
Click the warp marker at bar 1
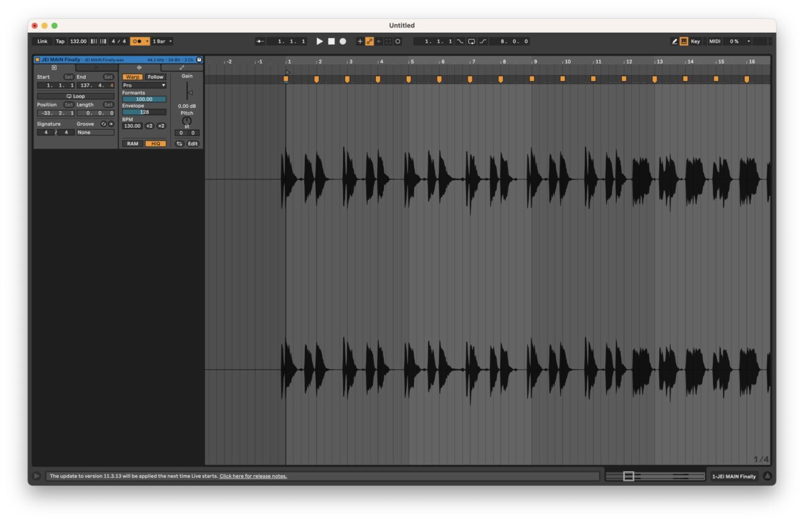285,79
